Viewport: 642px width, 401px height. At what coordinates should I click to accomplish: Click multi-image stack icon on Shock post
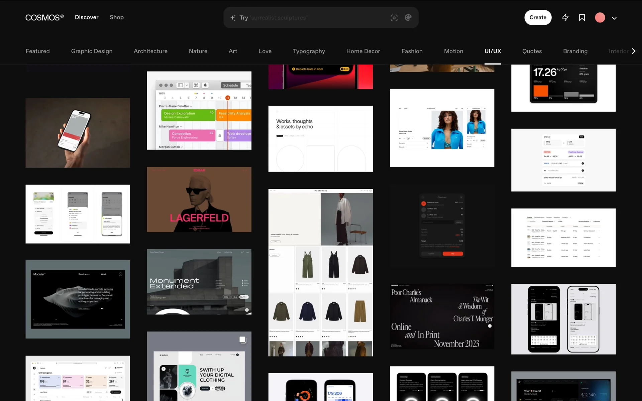pos(243,340)
